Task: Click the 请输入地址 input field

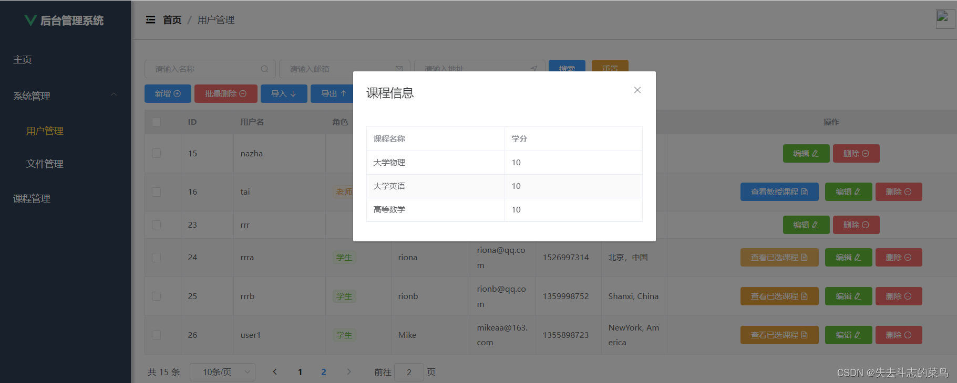Action: (479, 66)
